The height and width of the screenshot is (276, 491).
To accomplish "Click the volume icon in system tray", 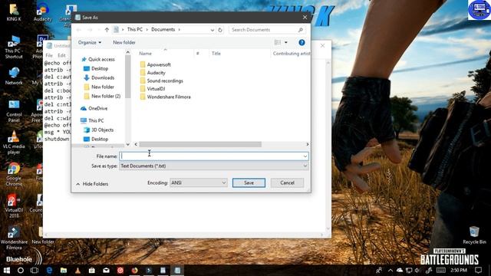I will tap(417, 270).
